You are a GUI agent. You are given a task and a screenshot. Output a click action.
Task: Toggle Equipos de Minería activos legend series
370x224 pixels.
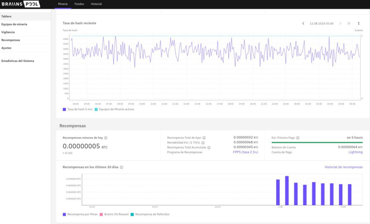click(x=114, y=109)
